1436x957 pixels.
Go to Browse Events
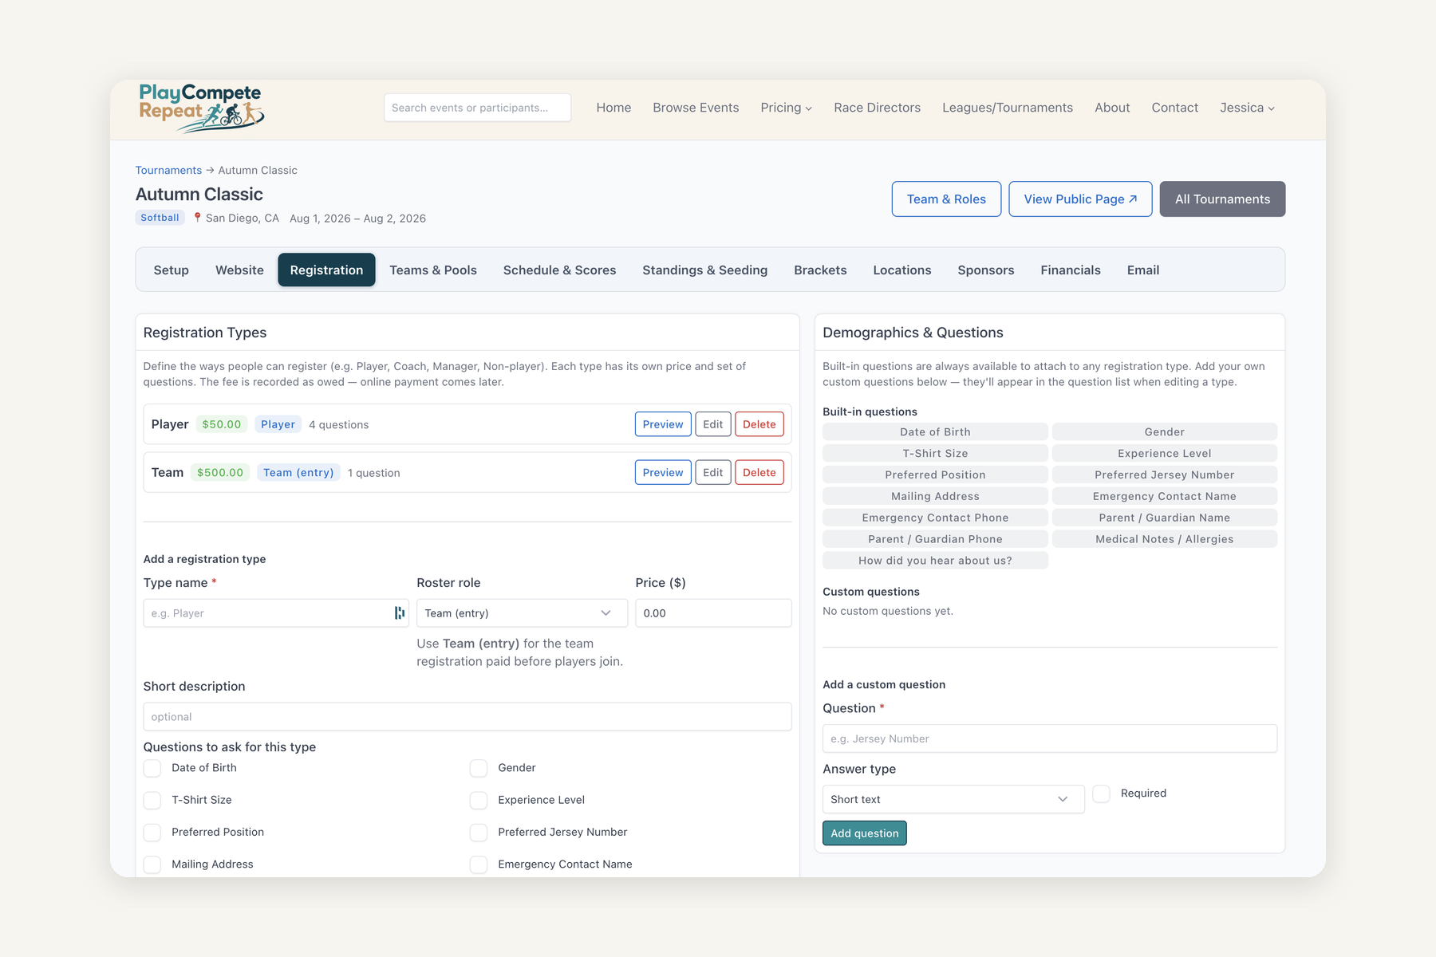tap(696, 108)
